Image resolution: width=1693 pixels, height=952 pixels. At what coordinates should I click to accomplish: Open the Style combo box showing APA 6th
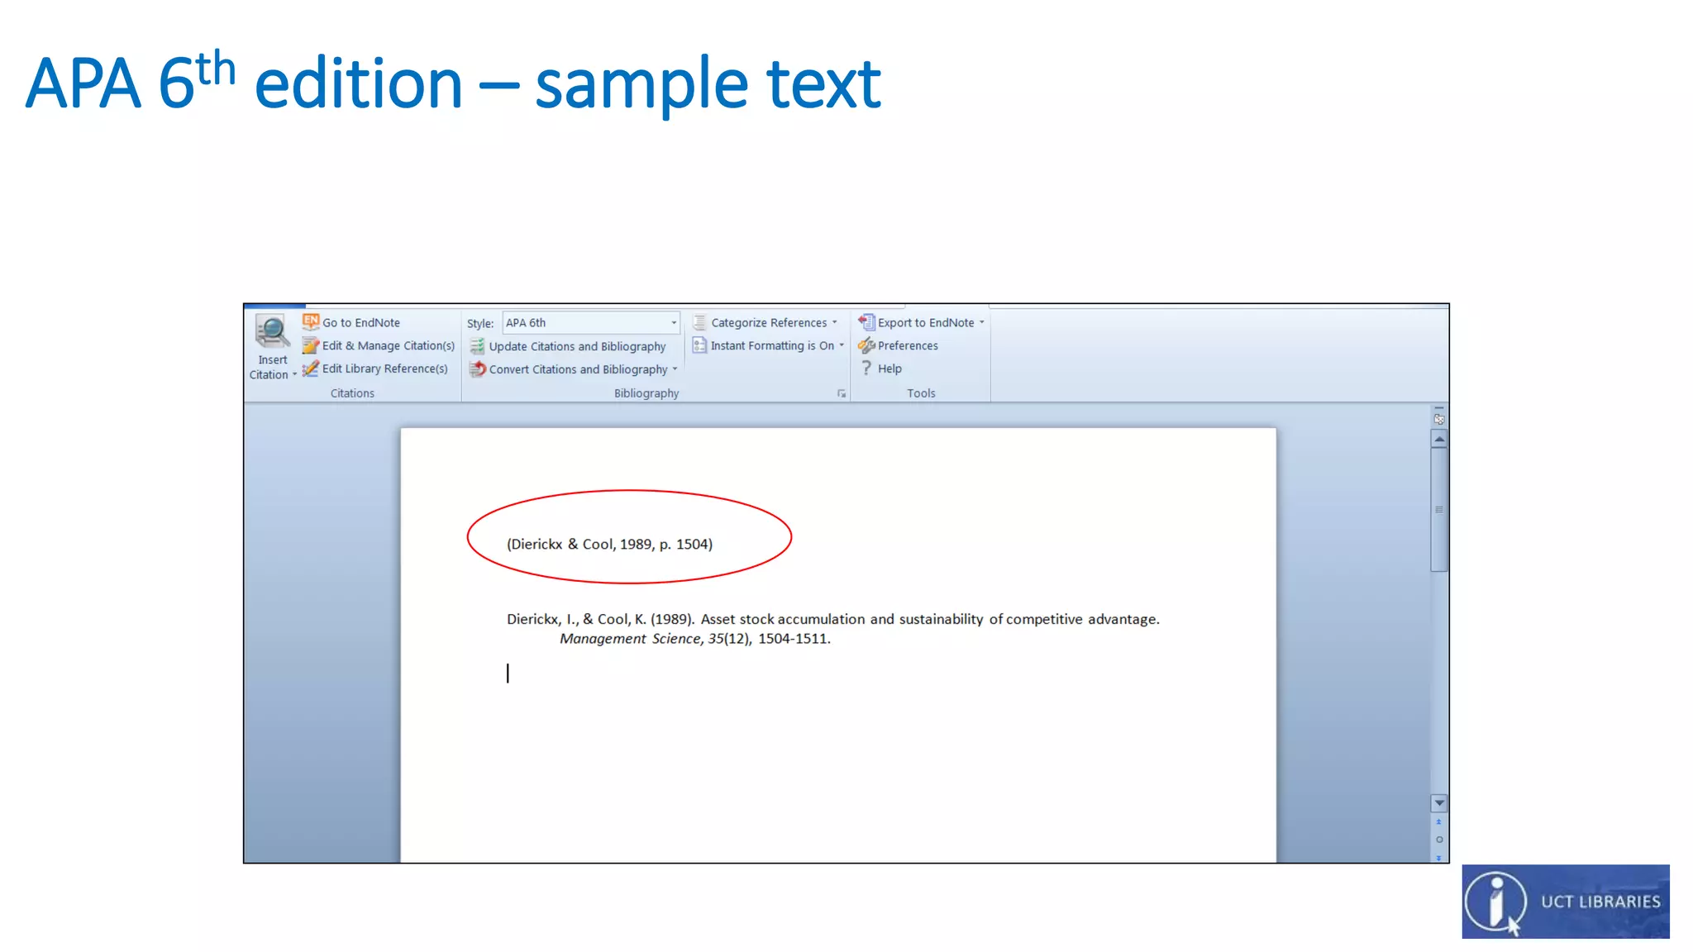click(x=591, y=323)
